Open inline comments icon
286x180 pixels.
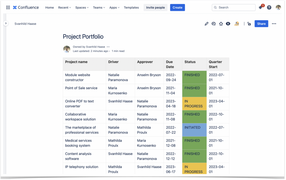pos(214,24)
